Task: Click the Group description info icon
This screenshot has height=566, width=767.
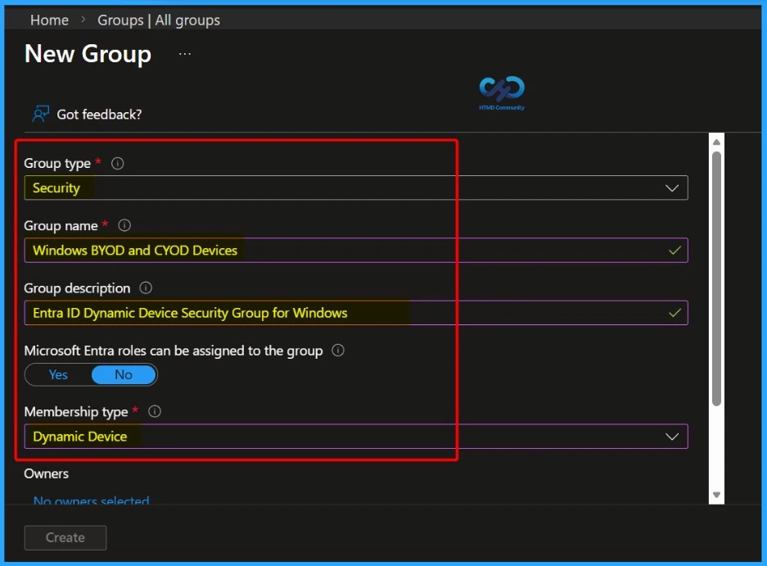Action: click(x=145, y=288)
